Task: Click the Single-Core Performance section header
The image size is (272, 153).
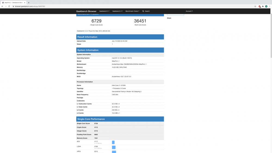Action: [120, 119]
